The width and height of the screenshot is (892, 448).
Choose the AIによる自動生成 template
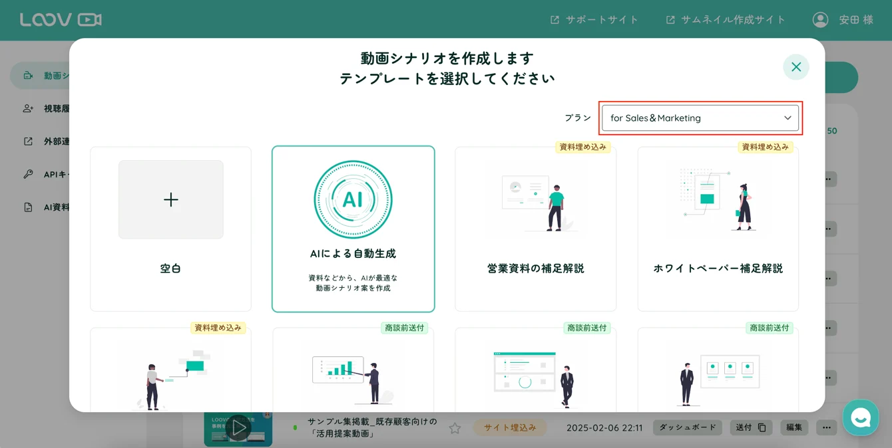click(353, 229)
